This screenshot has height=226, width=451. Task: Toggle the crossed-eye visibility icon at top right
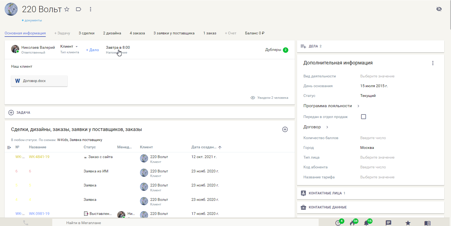(439, 9)
